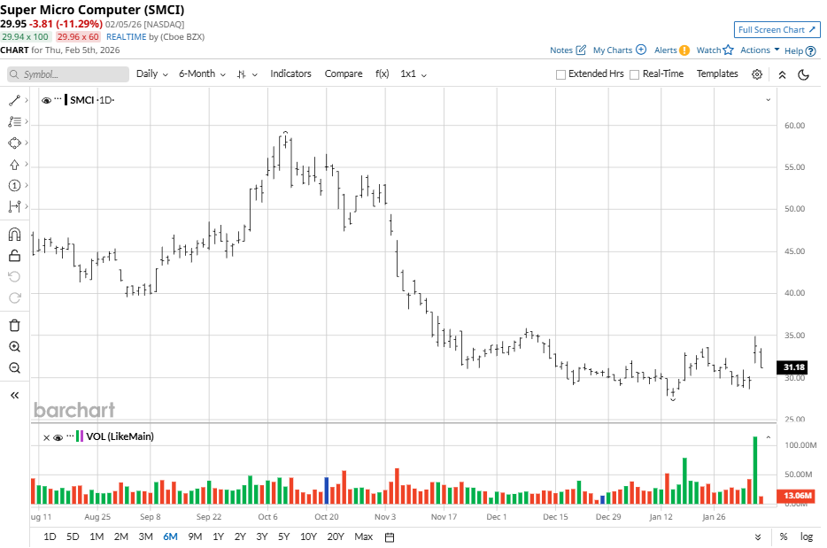Select the Max range tab
The width and height of the screenshot is (827, 548).
363,536
